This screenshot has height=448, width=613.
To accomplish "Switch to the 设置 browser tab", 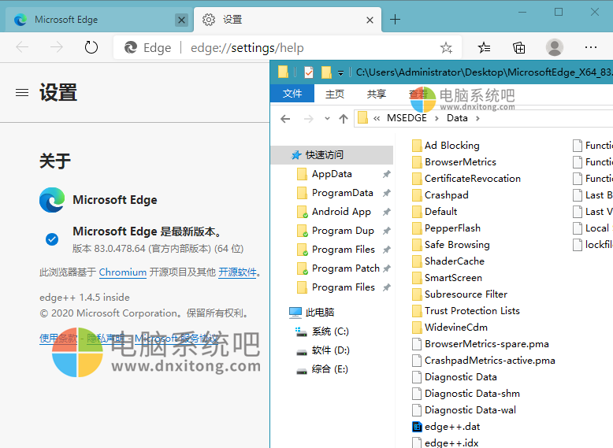I will [x=288, y=20].
